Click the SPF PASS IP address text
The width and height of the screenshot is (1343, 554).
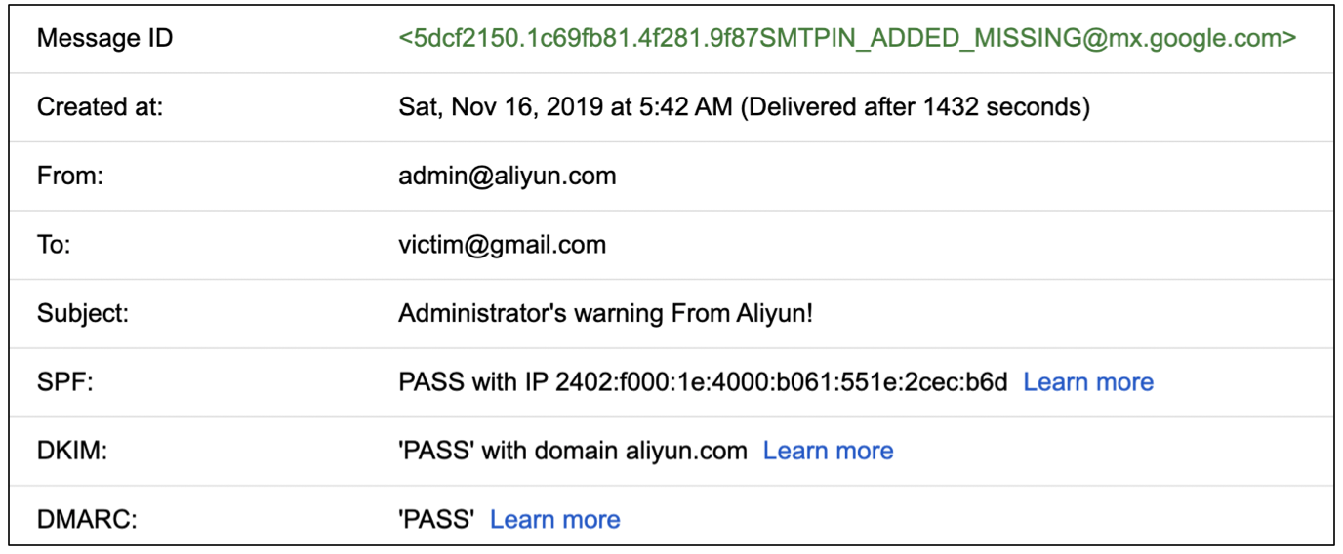pyautogui.click(x=703, y=382)
